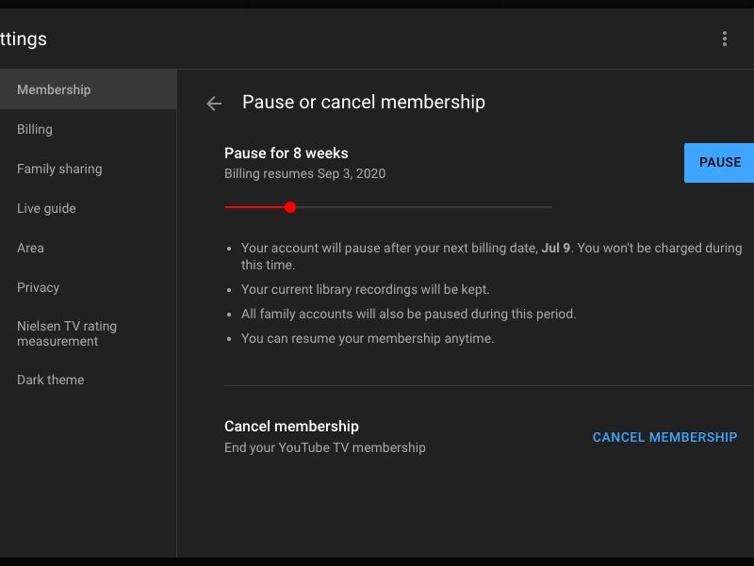
Task: Open the Billing settings section
Action: click(x=35, y=129)
